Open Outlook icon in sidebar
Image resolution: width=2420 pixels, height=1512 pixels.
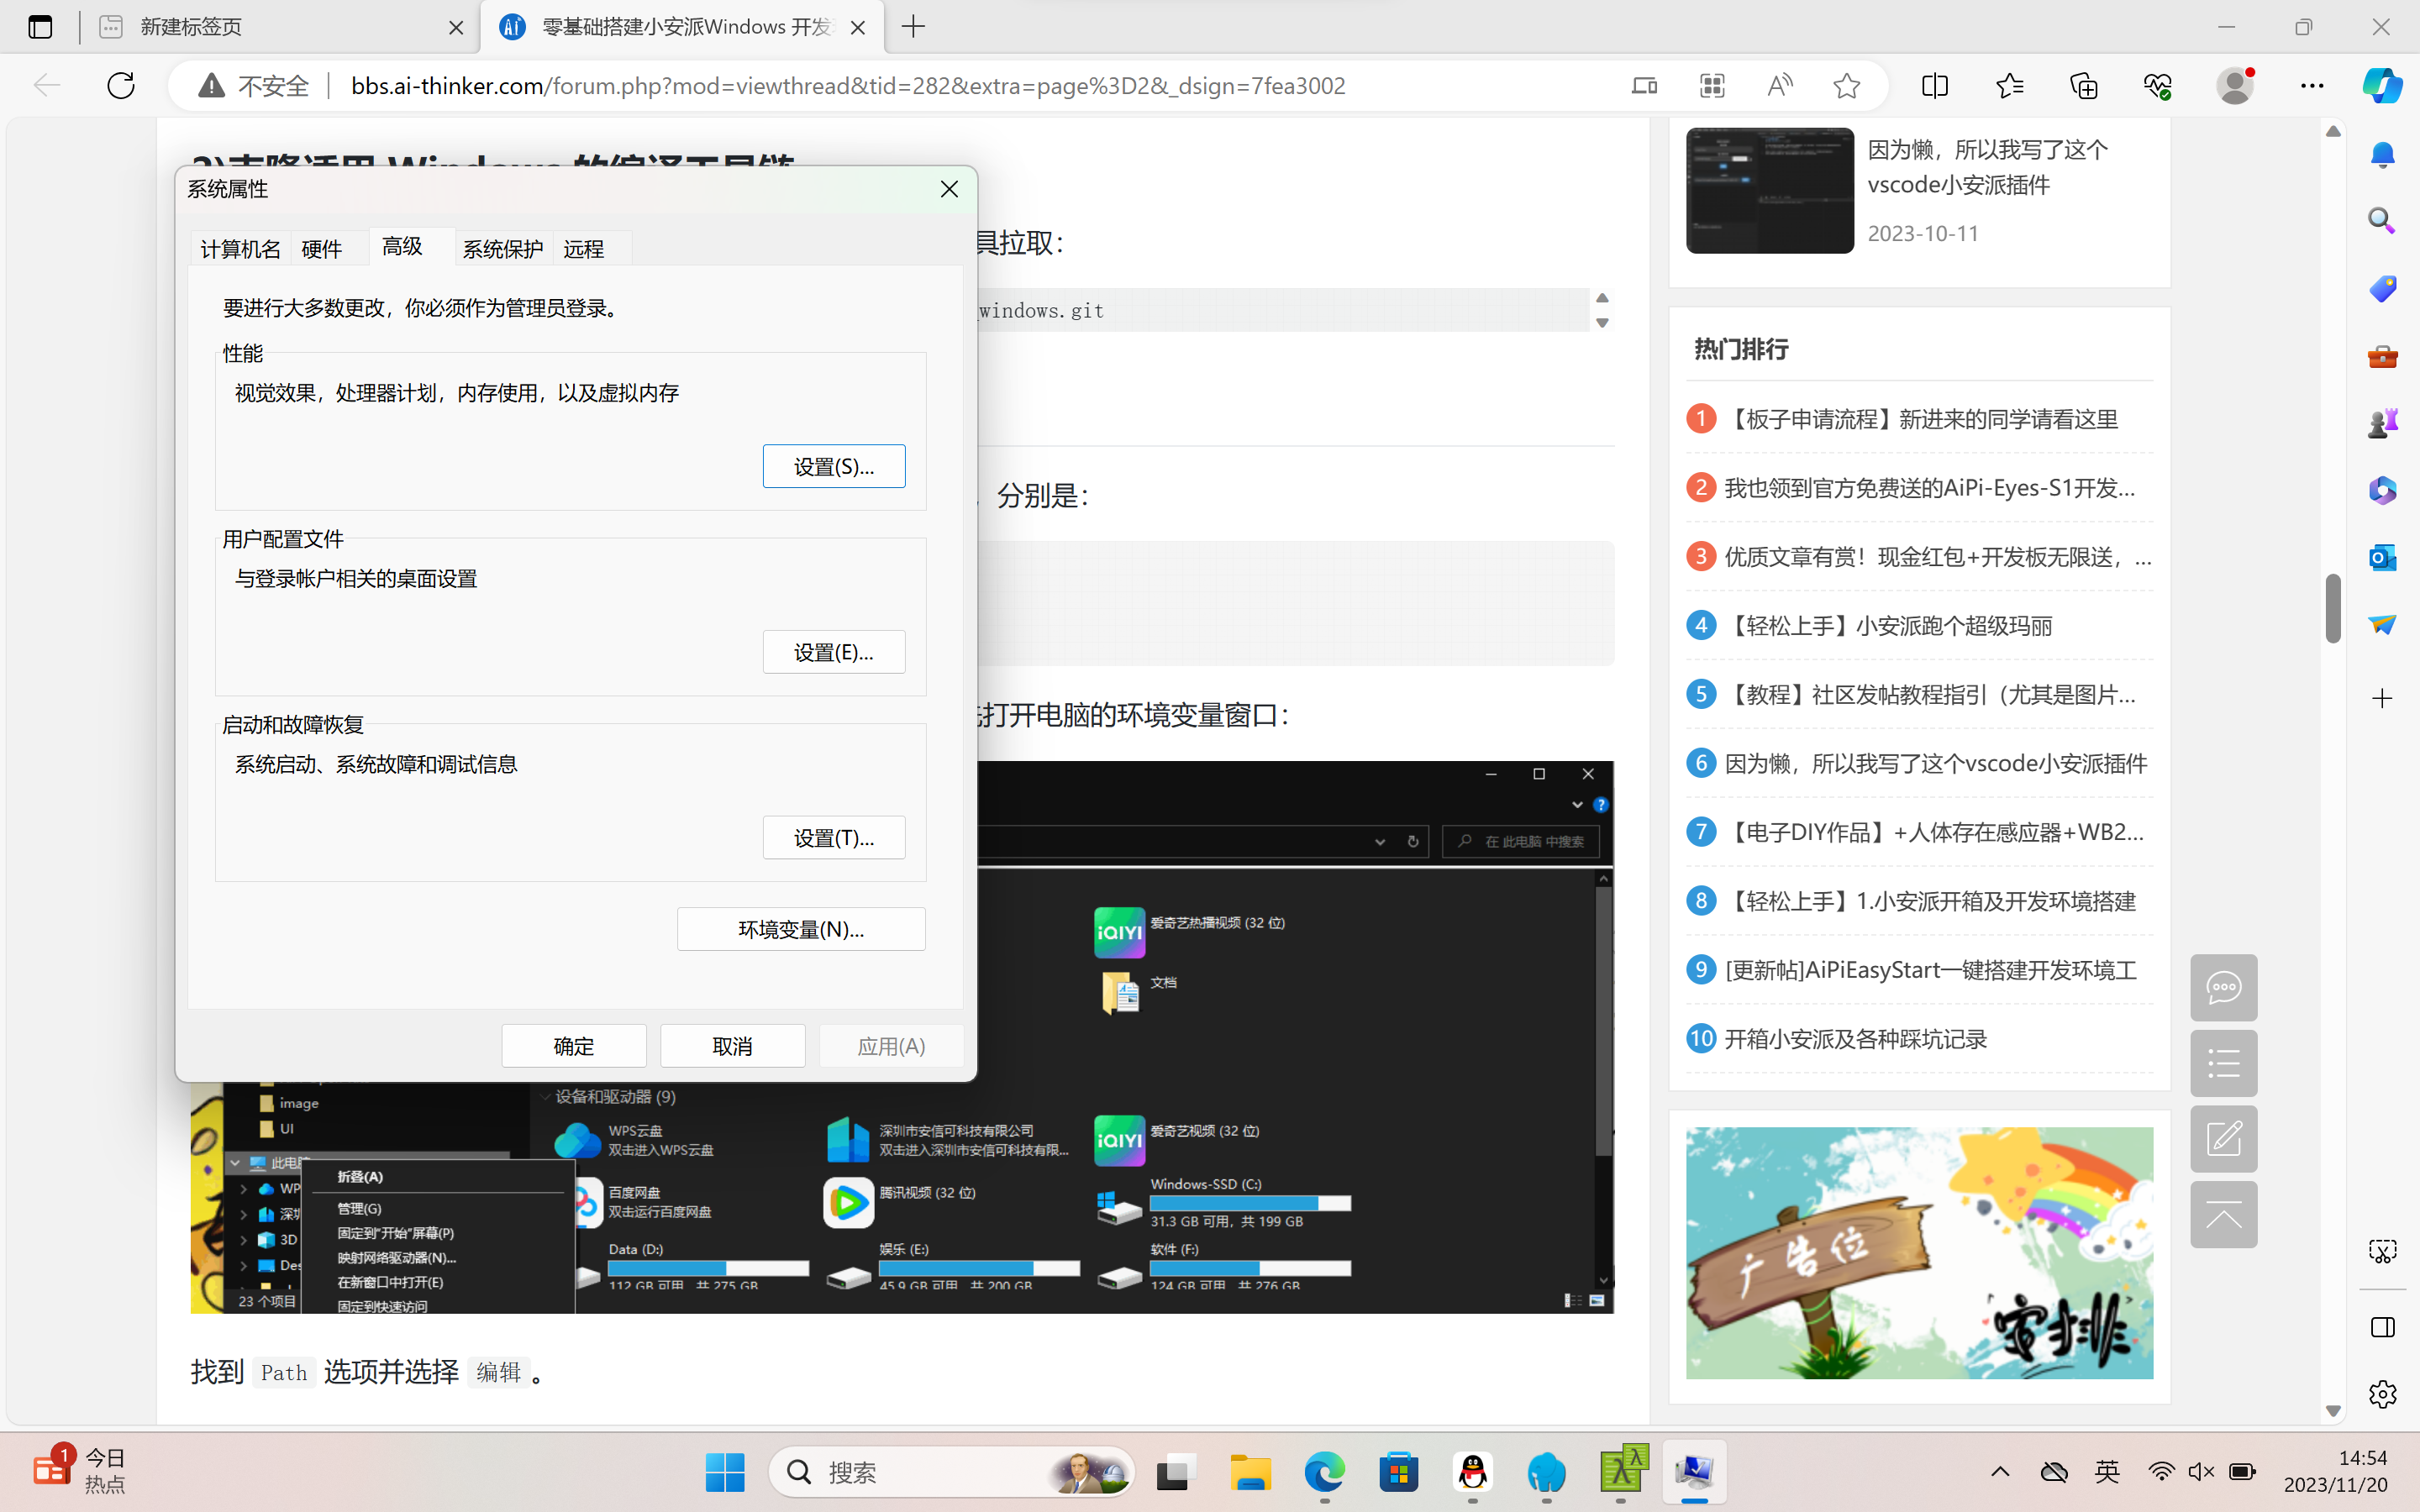tap(2383, 557)
